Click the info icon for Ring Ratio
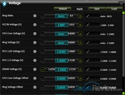Screen dimensions: 125x95 point(35,16)
